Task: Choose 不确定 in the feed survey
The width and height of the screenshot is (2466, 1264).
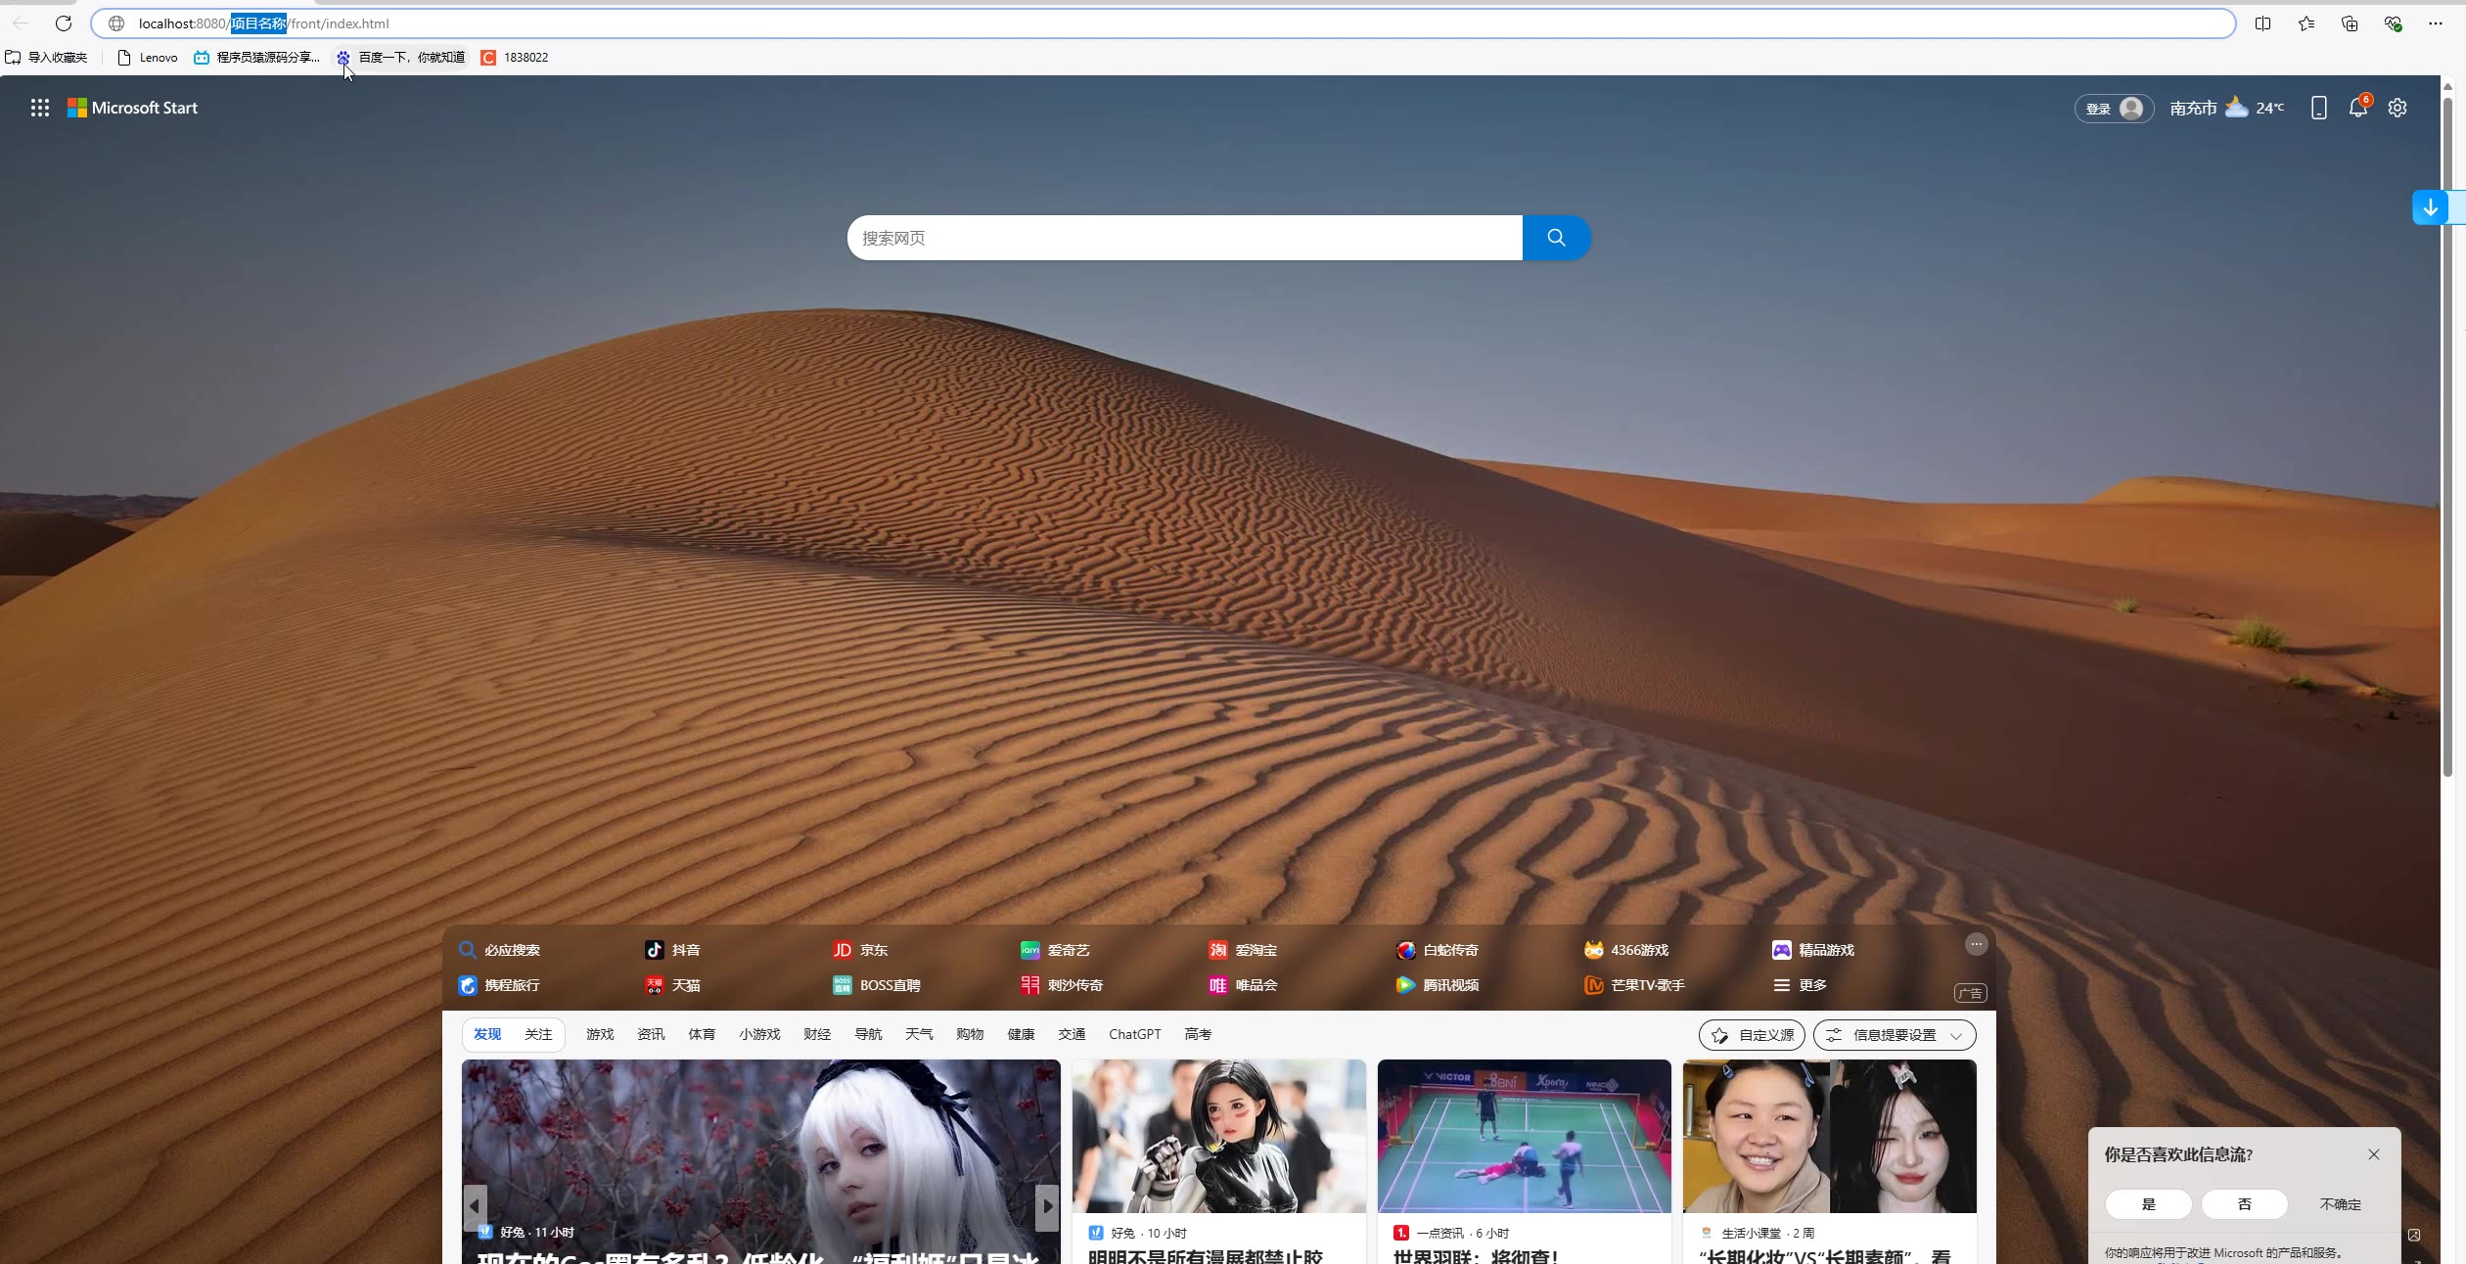Action: pos(2340,1204)
